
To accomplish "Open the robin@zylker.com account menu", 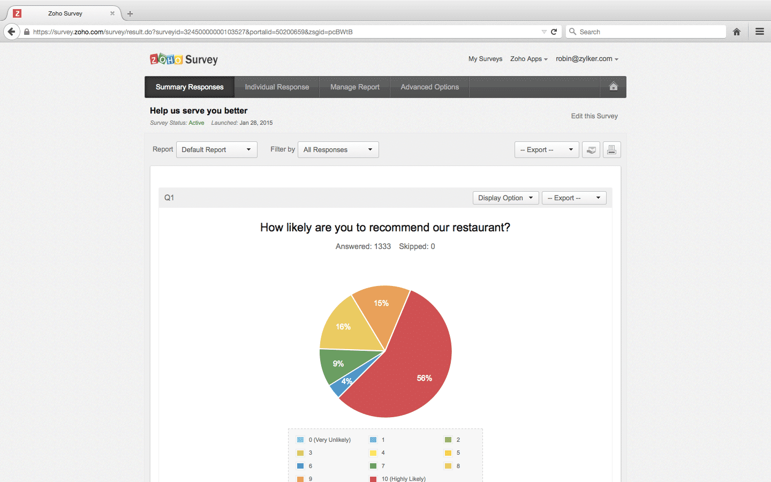I will point(587,59).
